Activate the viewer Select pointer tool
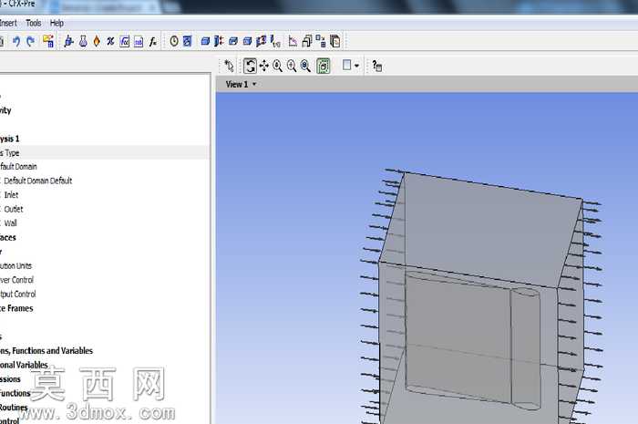Viewport: 638px width, 424px height. point(229,66)
